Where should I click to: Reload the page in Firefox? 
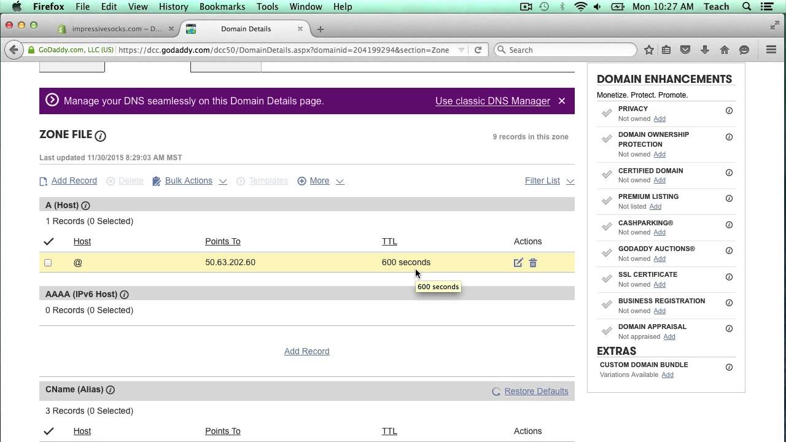click(478, 50)
